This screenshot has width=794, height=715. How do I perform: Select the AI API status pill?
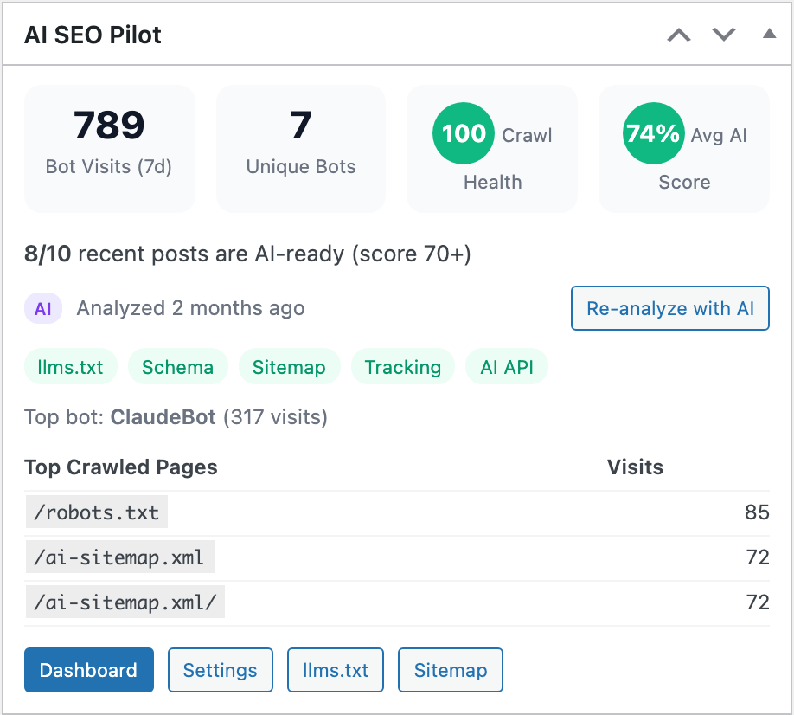pyautogui.click(x=506, y=366)
